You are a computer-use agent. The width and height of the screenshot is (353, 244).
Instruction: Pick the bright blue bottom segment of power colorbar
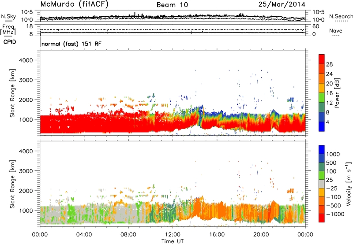point(322,126)
